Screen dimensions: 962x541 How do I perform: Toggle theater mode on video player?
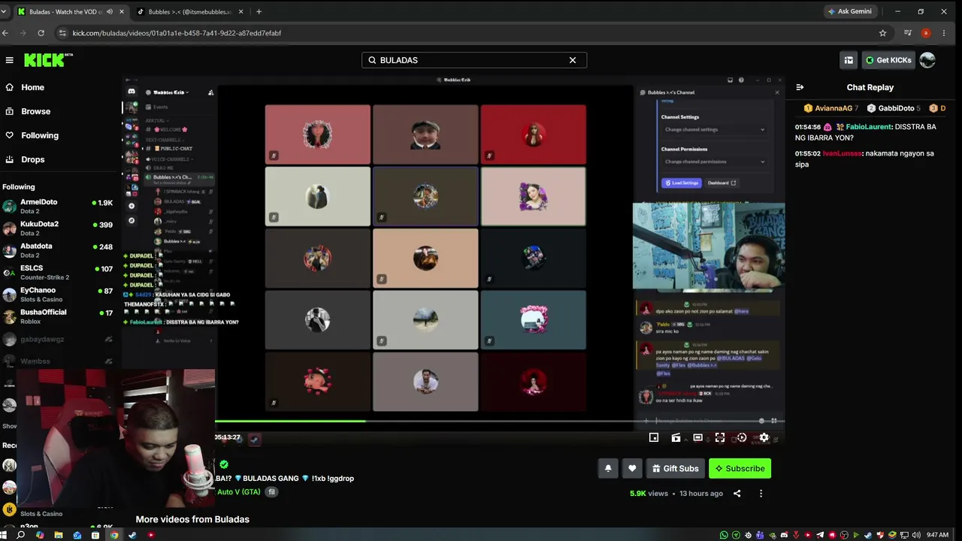click(x=697, y=437)
